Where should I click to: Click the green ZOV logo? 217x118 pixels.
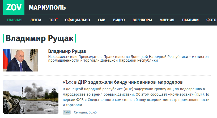[14, 7]
